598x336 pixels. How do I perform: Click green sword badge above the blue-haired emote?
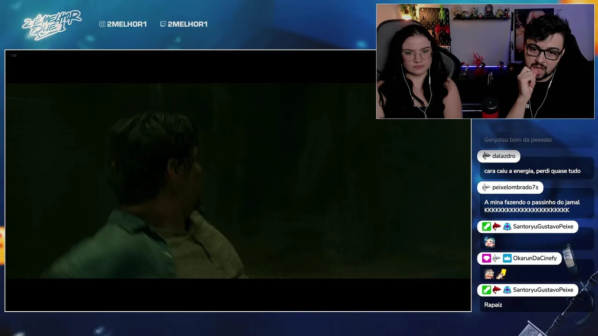tap(486, 226)
